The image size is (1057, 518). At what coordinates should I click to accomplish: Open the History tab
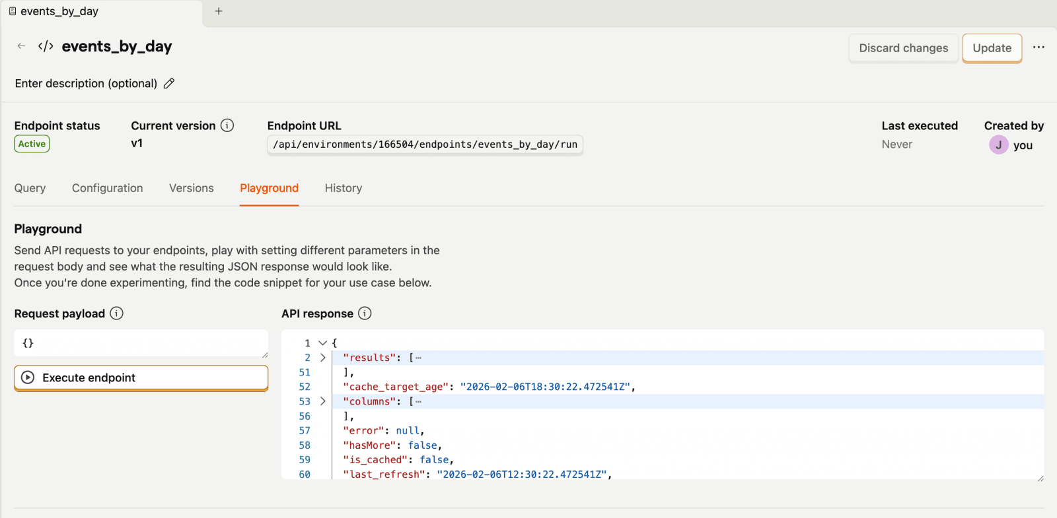tap(344, 188)
